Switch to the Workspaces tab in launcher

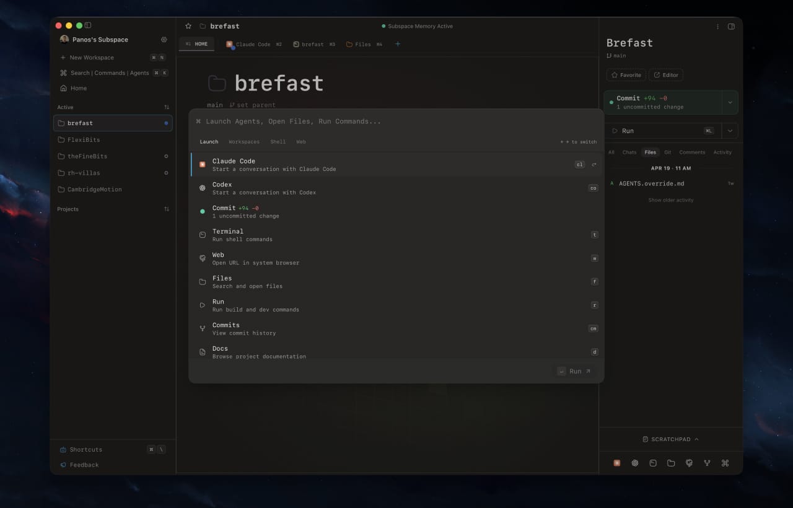coord(243,142)
